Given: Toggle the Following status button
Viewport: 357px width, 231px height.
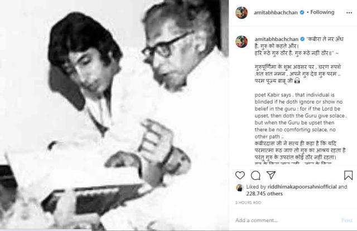Looking at the screenshot, I should (322, 12).
